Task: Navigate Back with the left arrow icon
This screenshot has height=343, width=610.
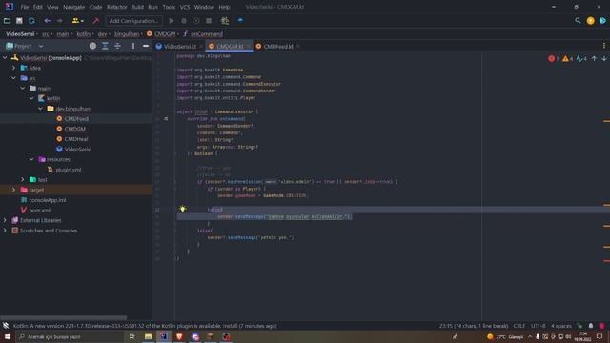Action: (47, 21)
